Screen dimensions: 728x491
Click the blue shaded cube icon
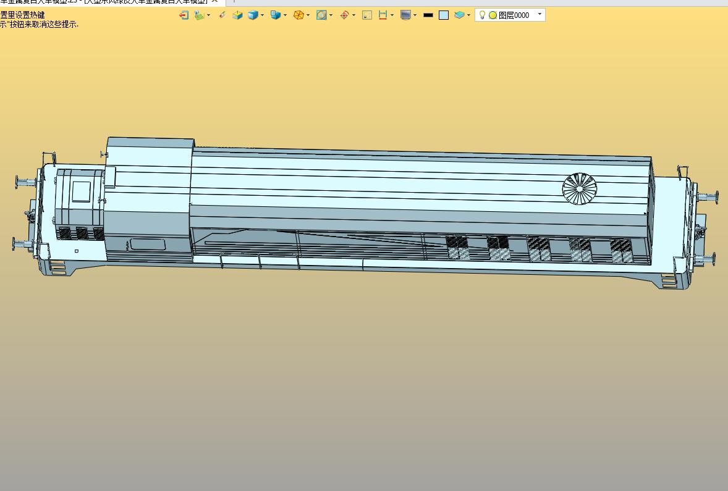tap(253, 15)
